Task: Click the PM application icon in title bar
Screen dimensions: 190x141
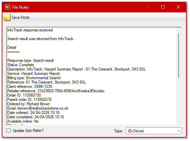Action: pos(7,7)
